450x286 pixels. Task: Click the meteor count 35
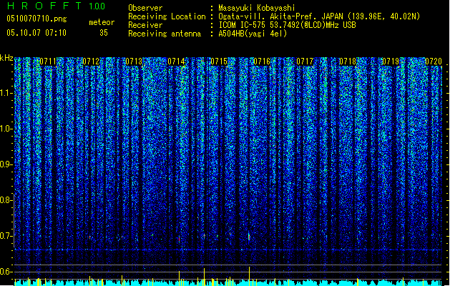tap(104, 33)
